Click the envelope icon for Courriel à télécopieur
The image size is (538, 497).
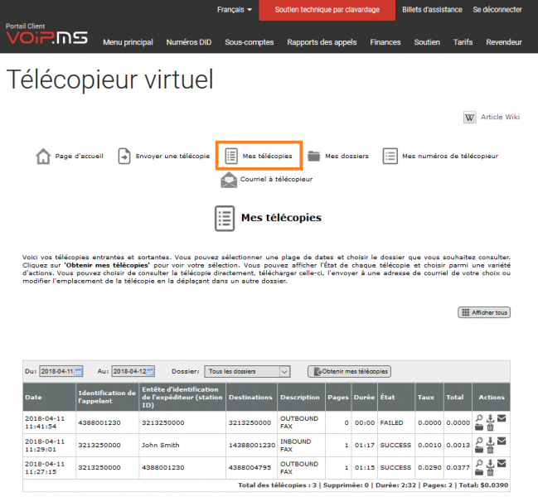(x=229, y=180)
